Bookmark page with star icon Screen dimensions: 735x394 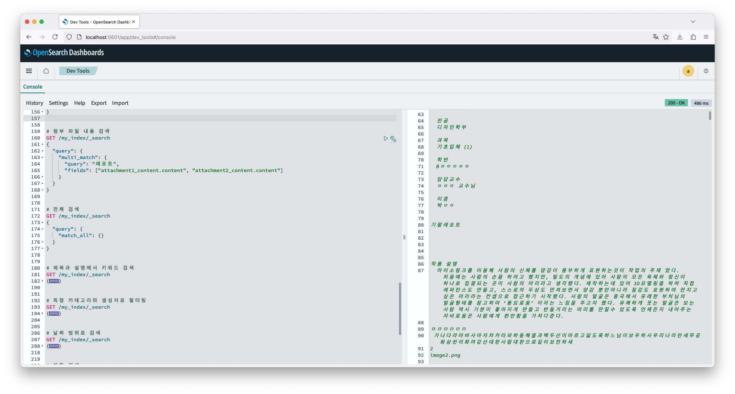click(x=666, y=37)
